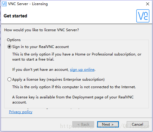153x132 pixels.
Task: Close the VNC Server Licensing dialog
Action: pos(148,4)
